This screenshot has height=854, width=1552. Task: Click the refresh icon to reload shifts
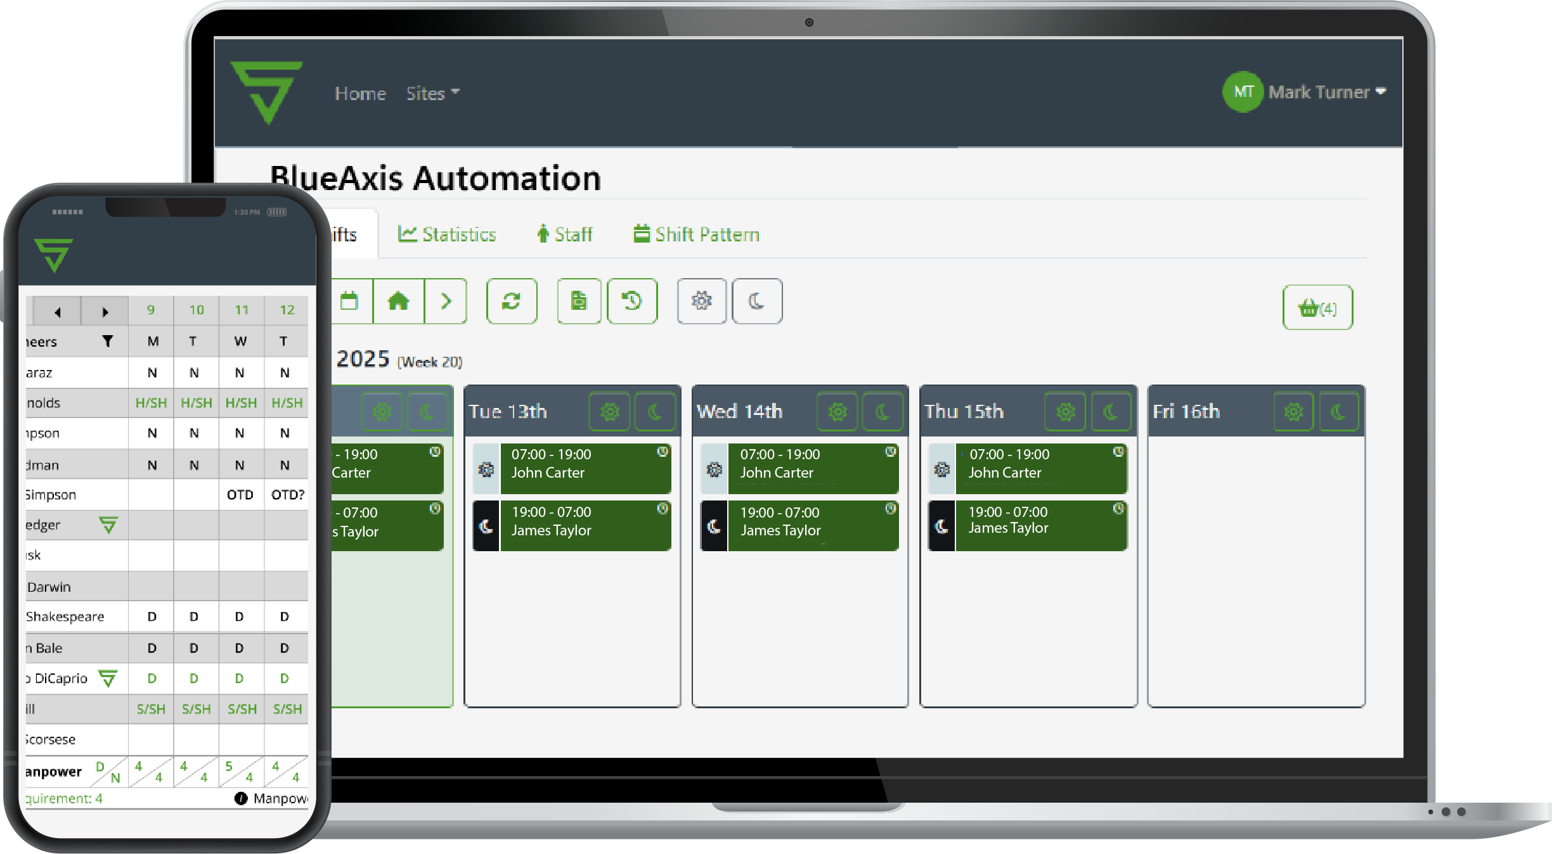click(512, 302)
